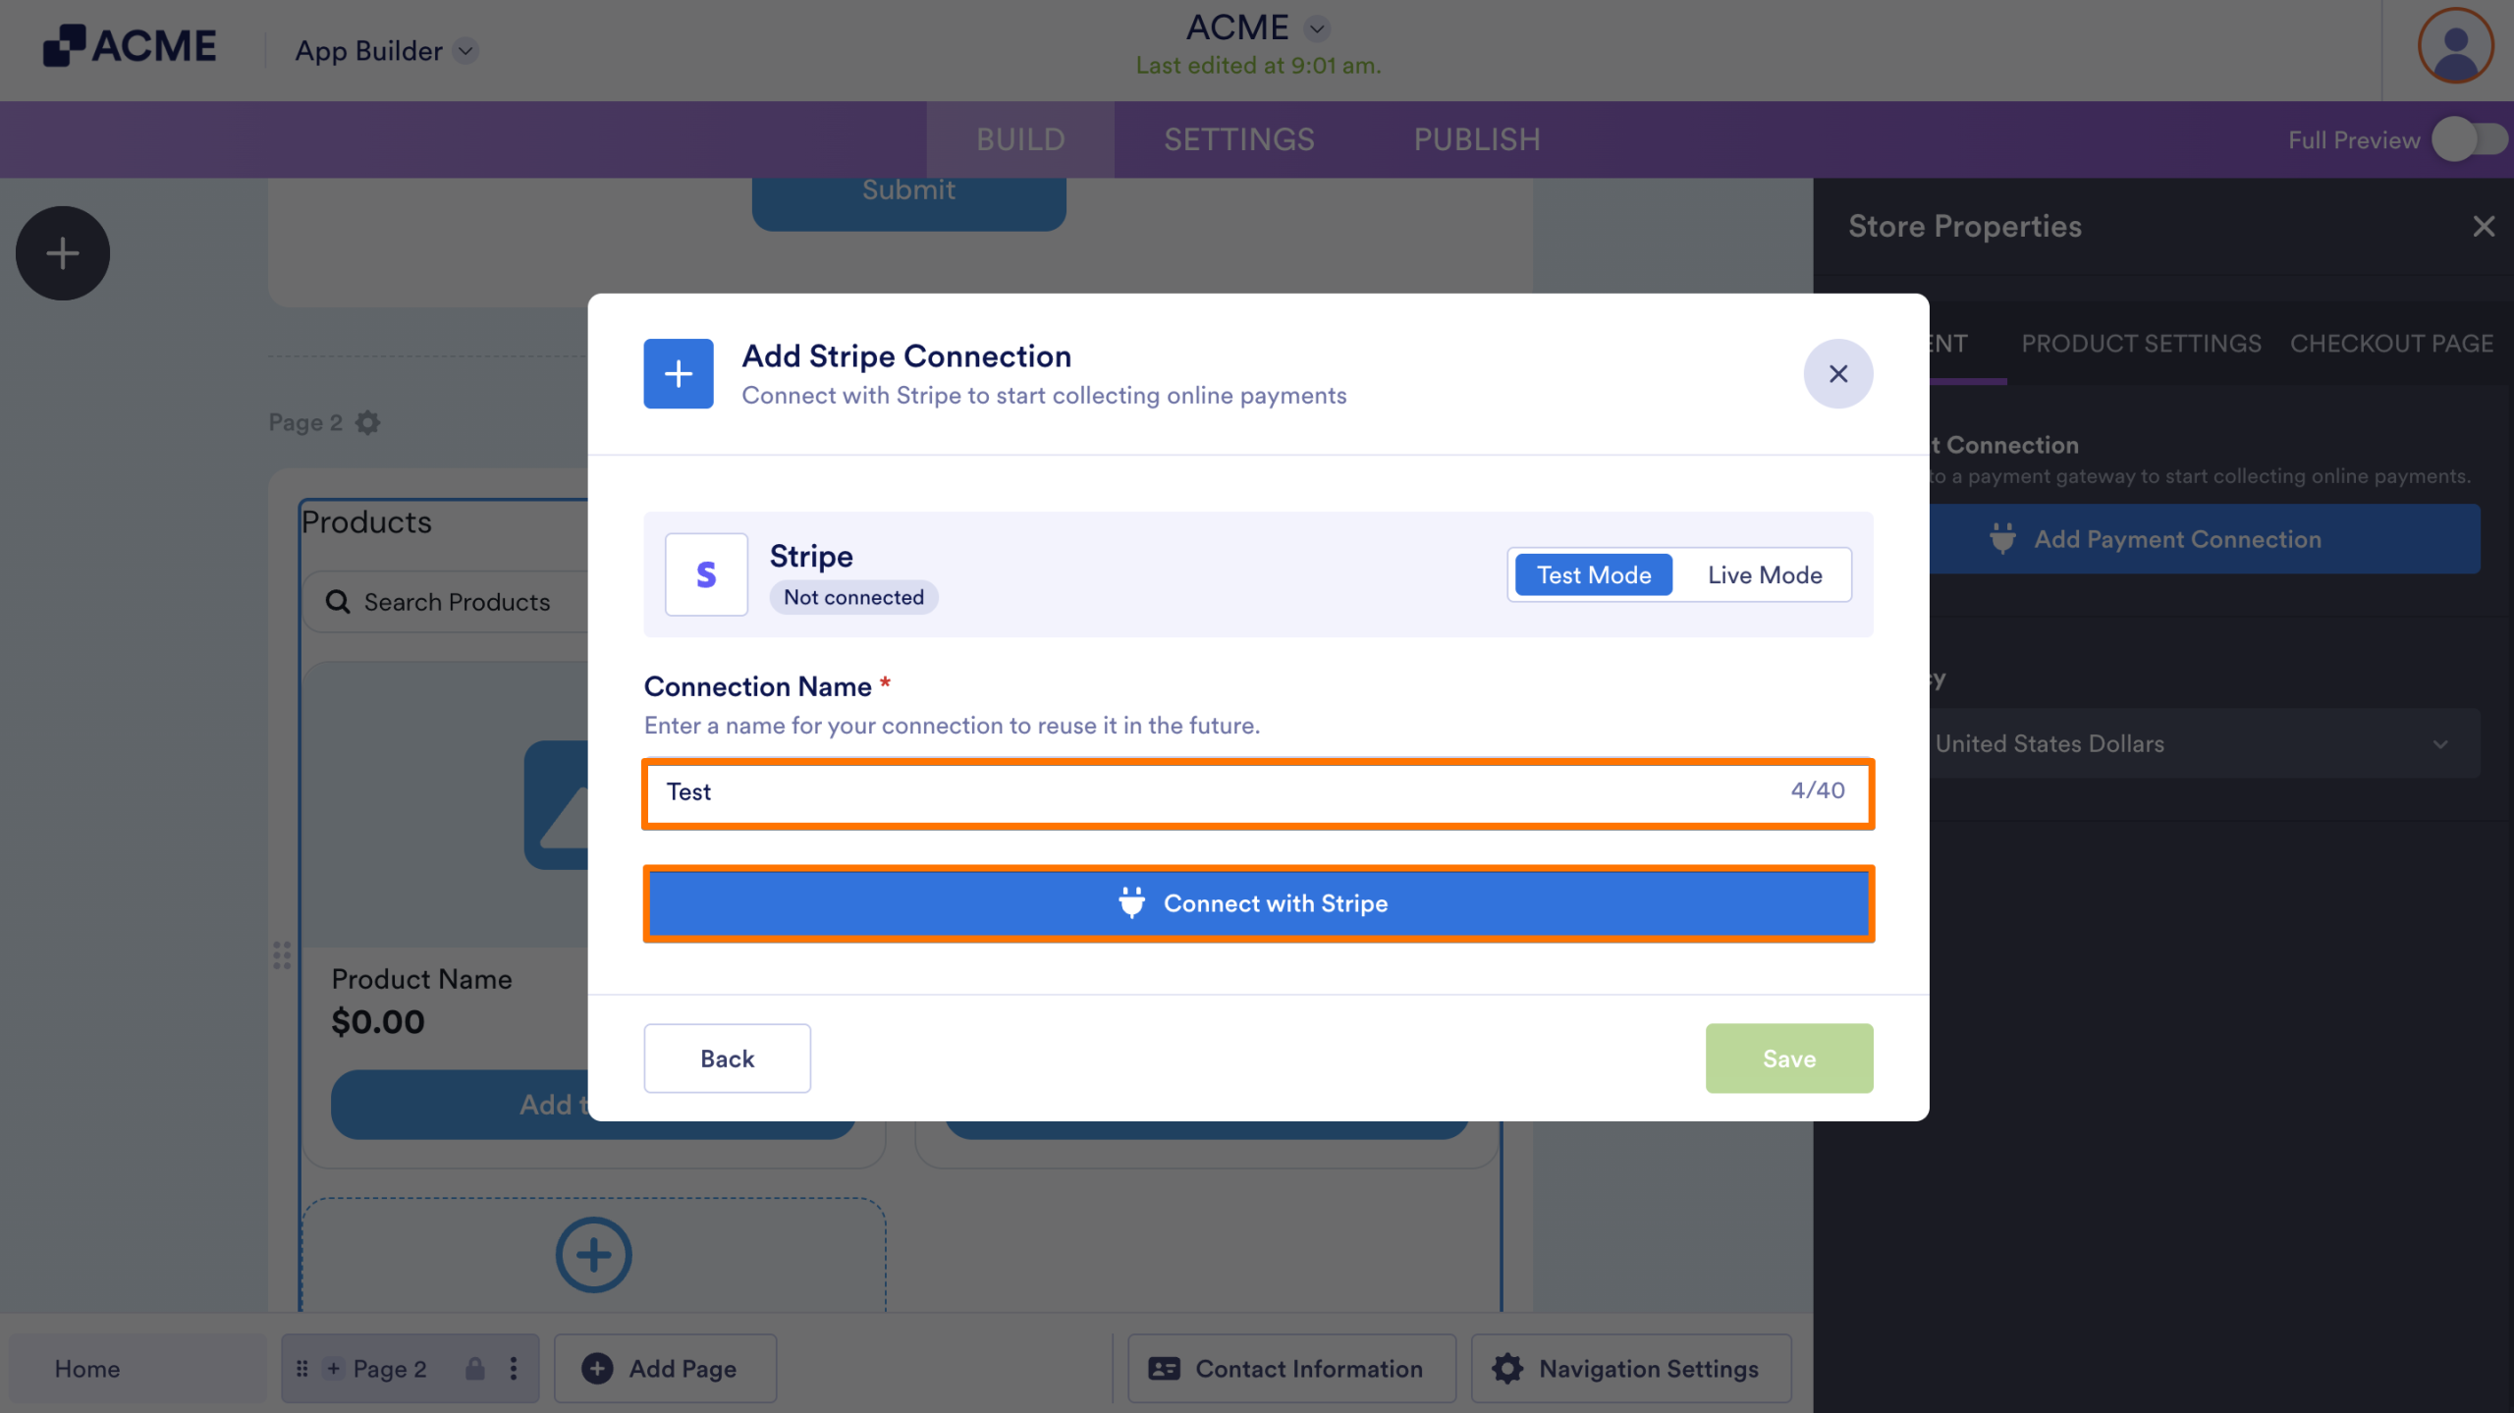This screenshot has height=1413, width=2514.
Task: Click the small plus icon on Page 2 tab
Action: click(334, 1369)
